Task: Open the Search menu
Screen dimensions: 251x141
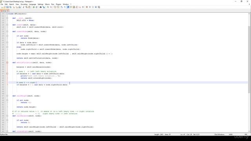Action: click(11, 4)
